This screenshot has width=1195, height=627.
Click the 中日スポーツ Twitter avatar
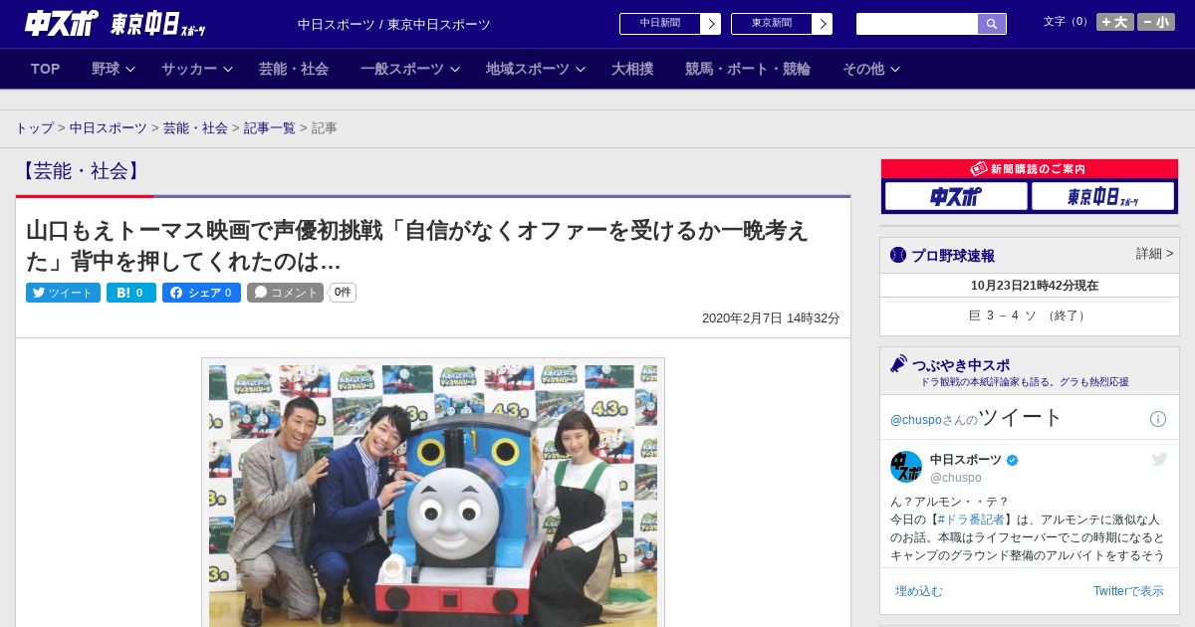pyautogui.click(x=906, y=467)
